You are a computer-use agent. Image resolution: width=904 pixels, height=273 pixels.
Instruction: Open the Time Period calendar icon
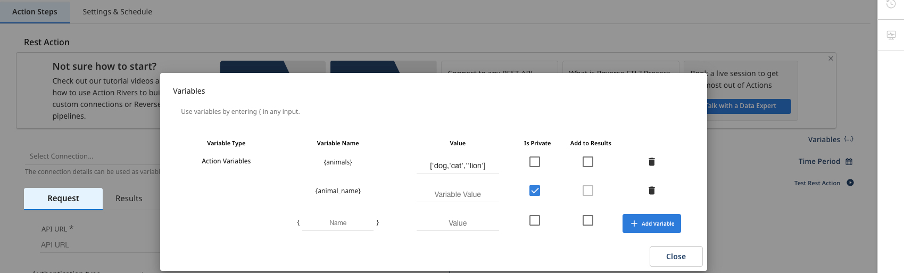(x=849, y=162)
